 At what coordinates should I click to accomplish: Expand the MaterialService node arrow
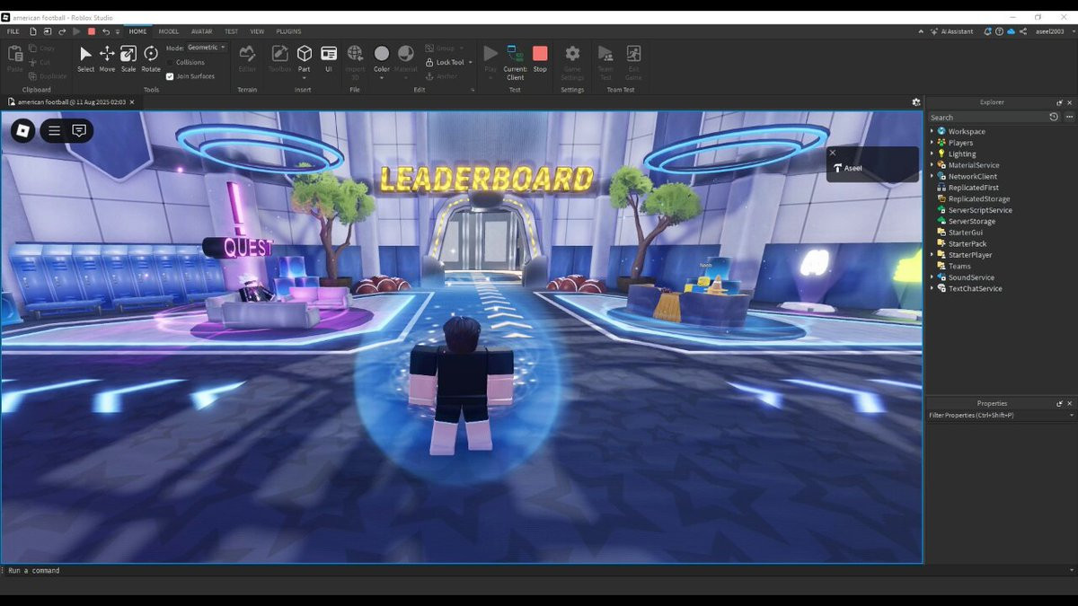pyautogui.click(x=932, y=165)
